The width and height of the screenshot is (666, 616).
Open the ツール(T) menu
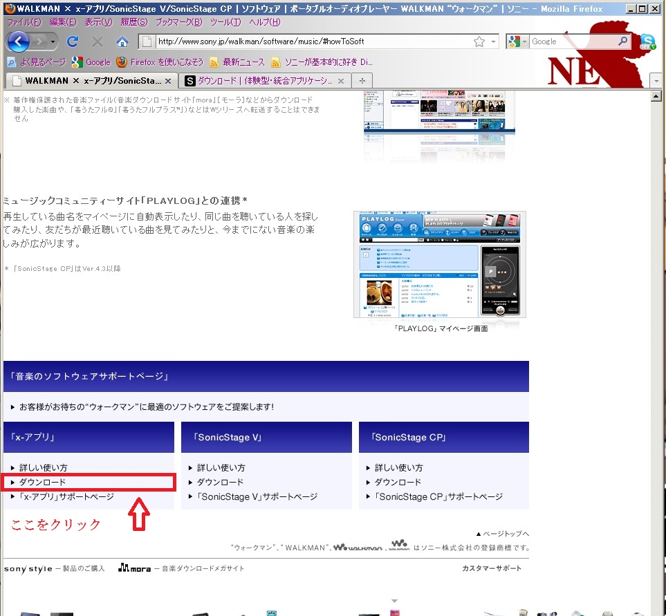225,22
